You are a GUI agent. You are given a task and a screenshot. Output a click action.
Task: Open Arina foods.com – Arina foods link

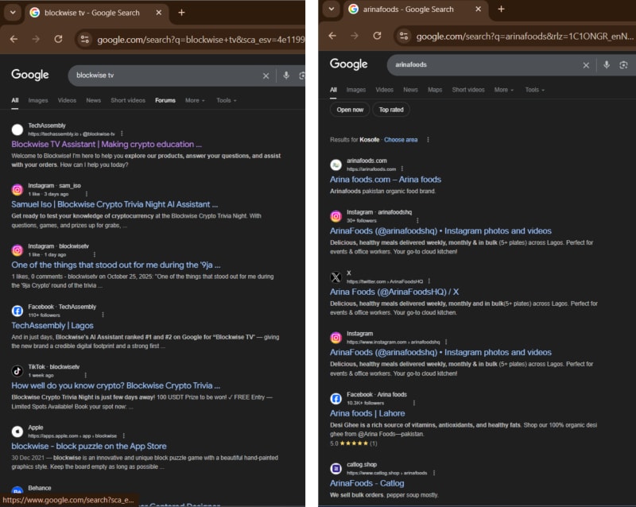point(386,180)
